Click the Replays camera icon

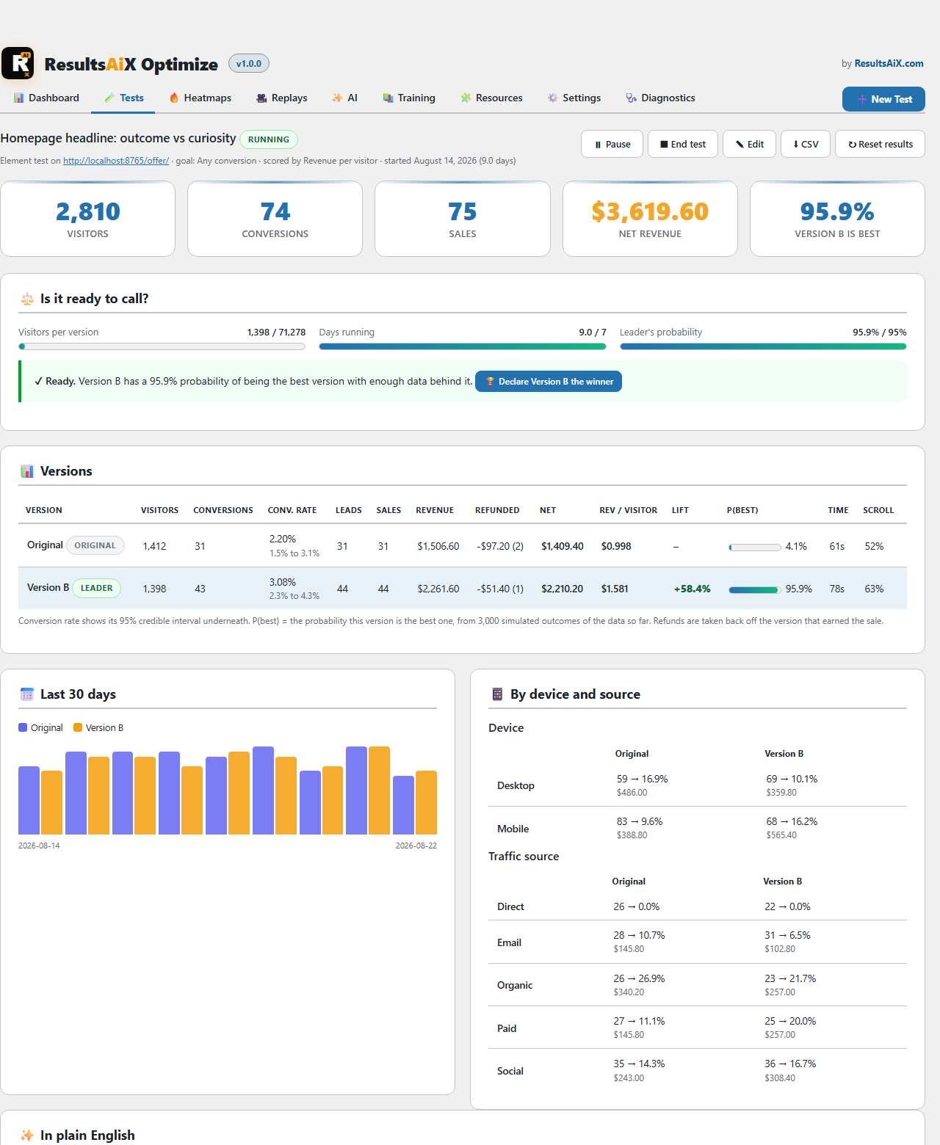261,98
